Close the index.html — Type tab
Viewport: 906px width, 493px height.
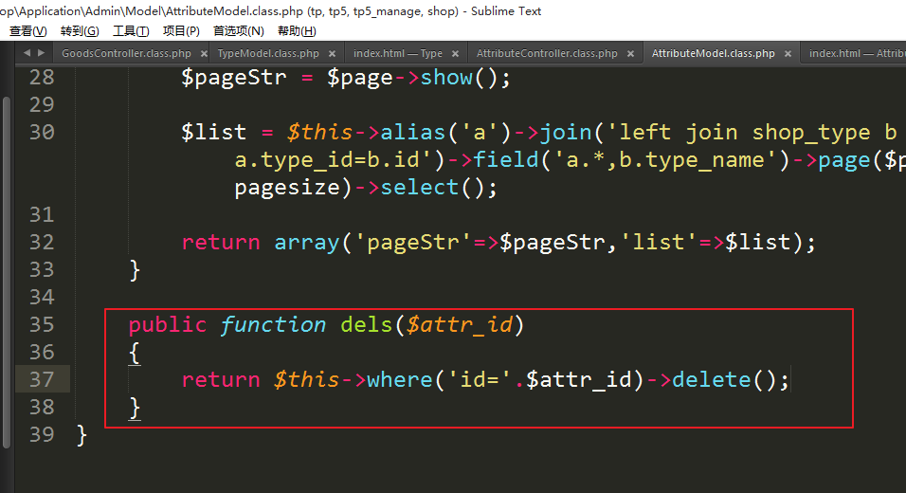[x=455, y=54]
